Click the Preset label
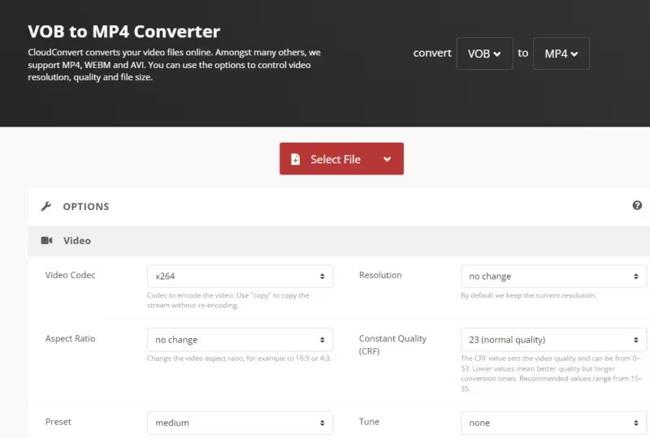The height and width of the screenshot is (438, 650). pyautogui.click(x=58, y=422)
